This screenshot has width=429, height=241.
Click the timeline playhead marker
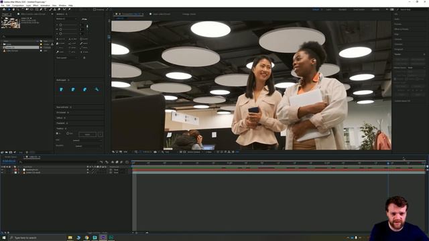click(388, 163)
